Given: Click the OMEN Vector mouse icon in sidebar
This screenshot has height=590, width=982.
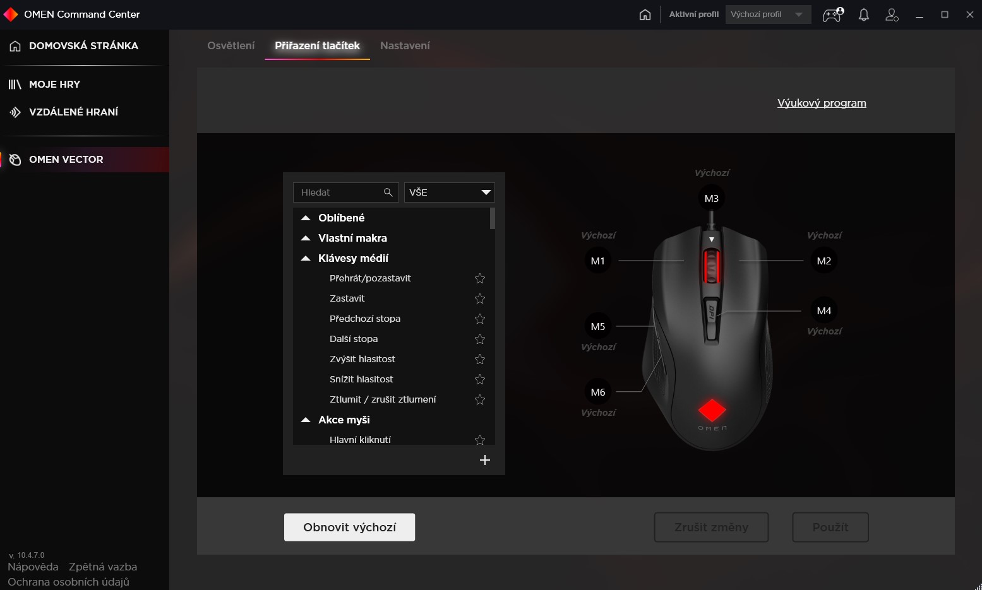Looking at the screenshot, I should point(15,160).
